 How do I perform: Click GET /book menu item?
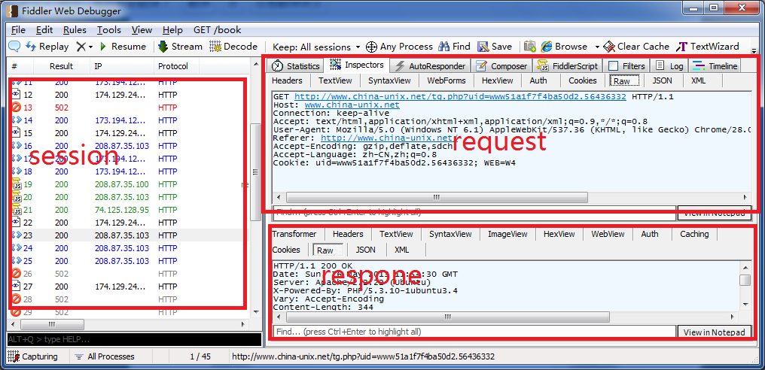click(x=217, y=30)
